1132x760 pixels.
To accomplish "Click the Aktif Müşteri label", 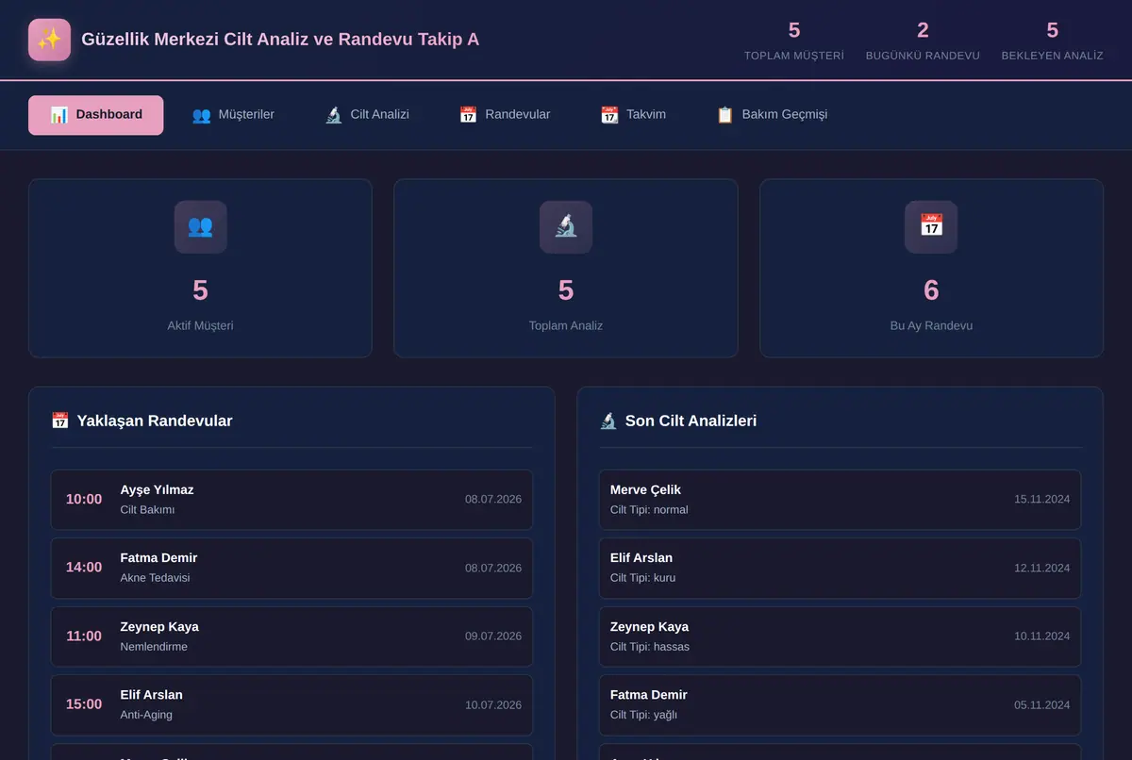I will pos(200,325).
